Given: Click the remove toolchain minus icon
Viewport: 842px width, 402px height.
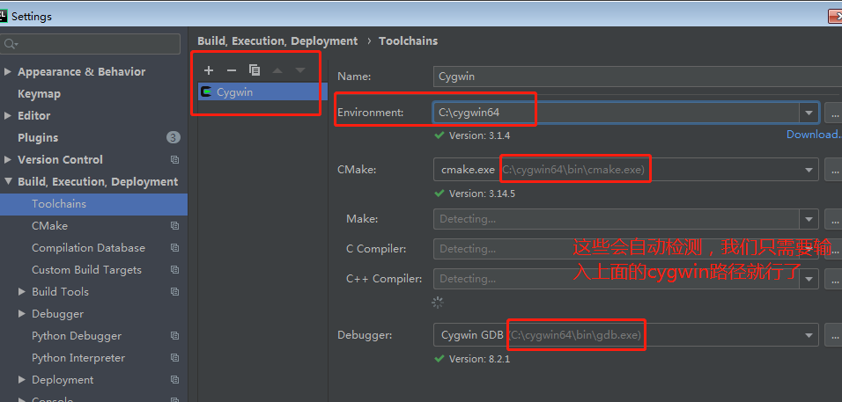Looking at the screenshot, I should tap(232, 70).
